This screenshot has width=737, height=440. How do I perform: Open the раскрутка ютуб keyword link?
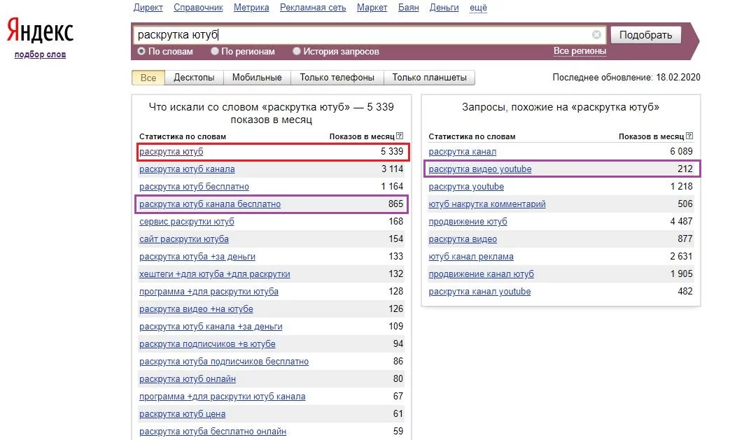click(171, 152)
